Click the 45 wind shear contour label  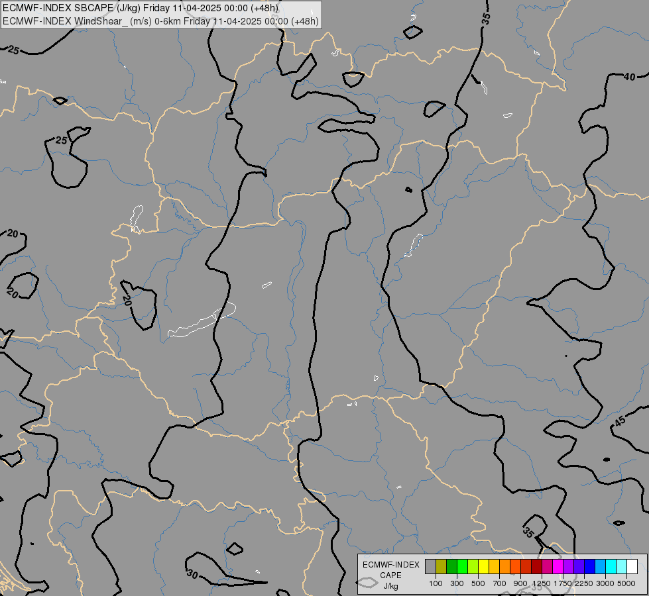[620, 421]
